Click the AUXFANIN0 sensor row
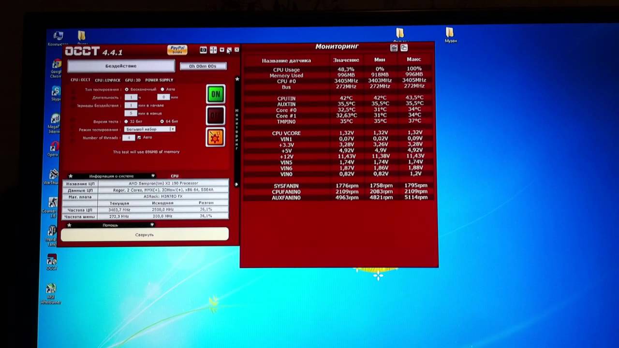The height and width of the screenshot is (348, 619). pos(338,198)
